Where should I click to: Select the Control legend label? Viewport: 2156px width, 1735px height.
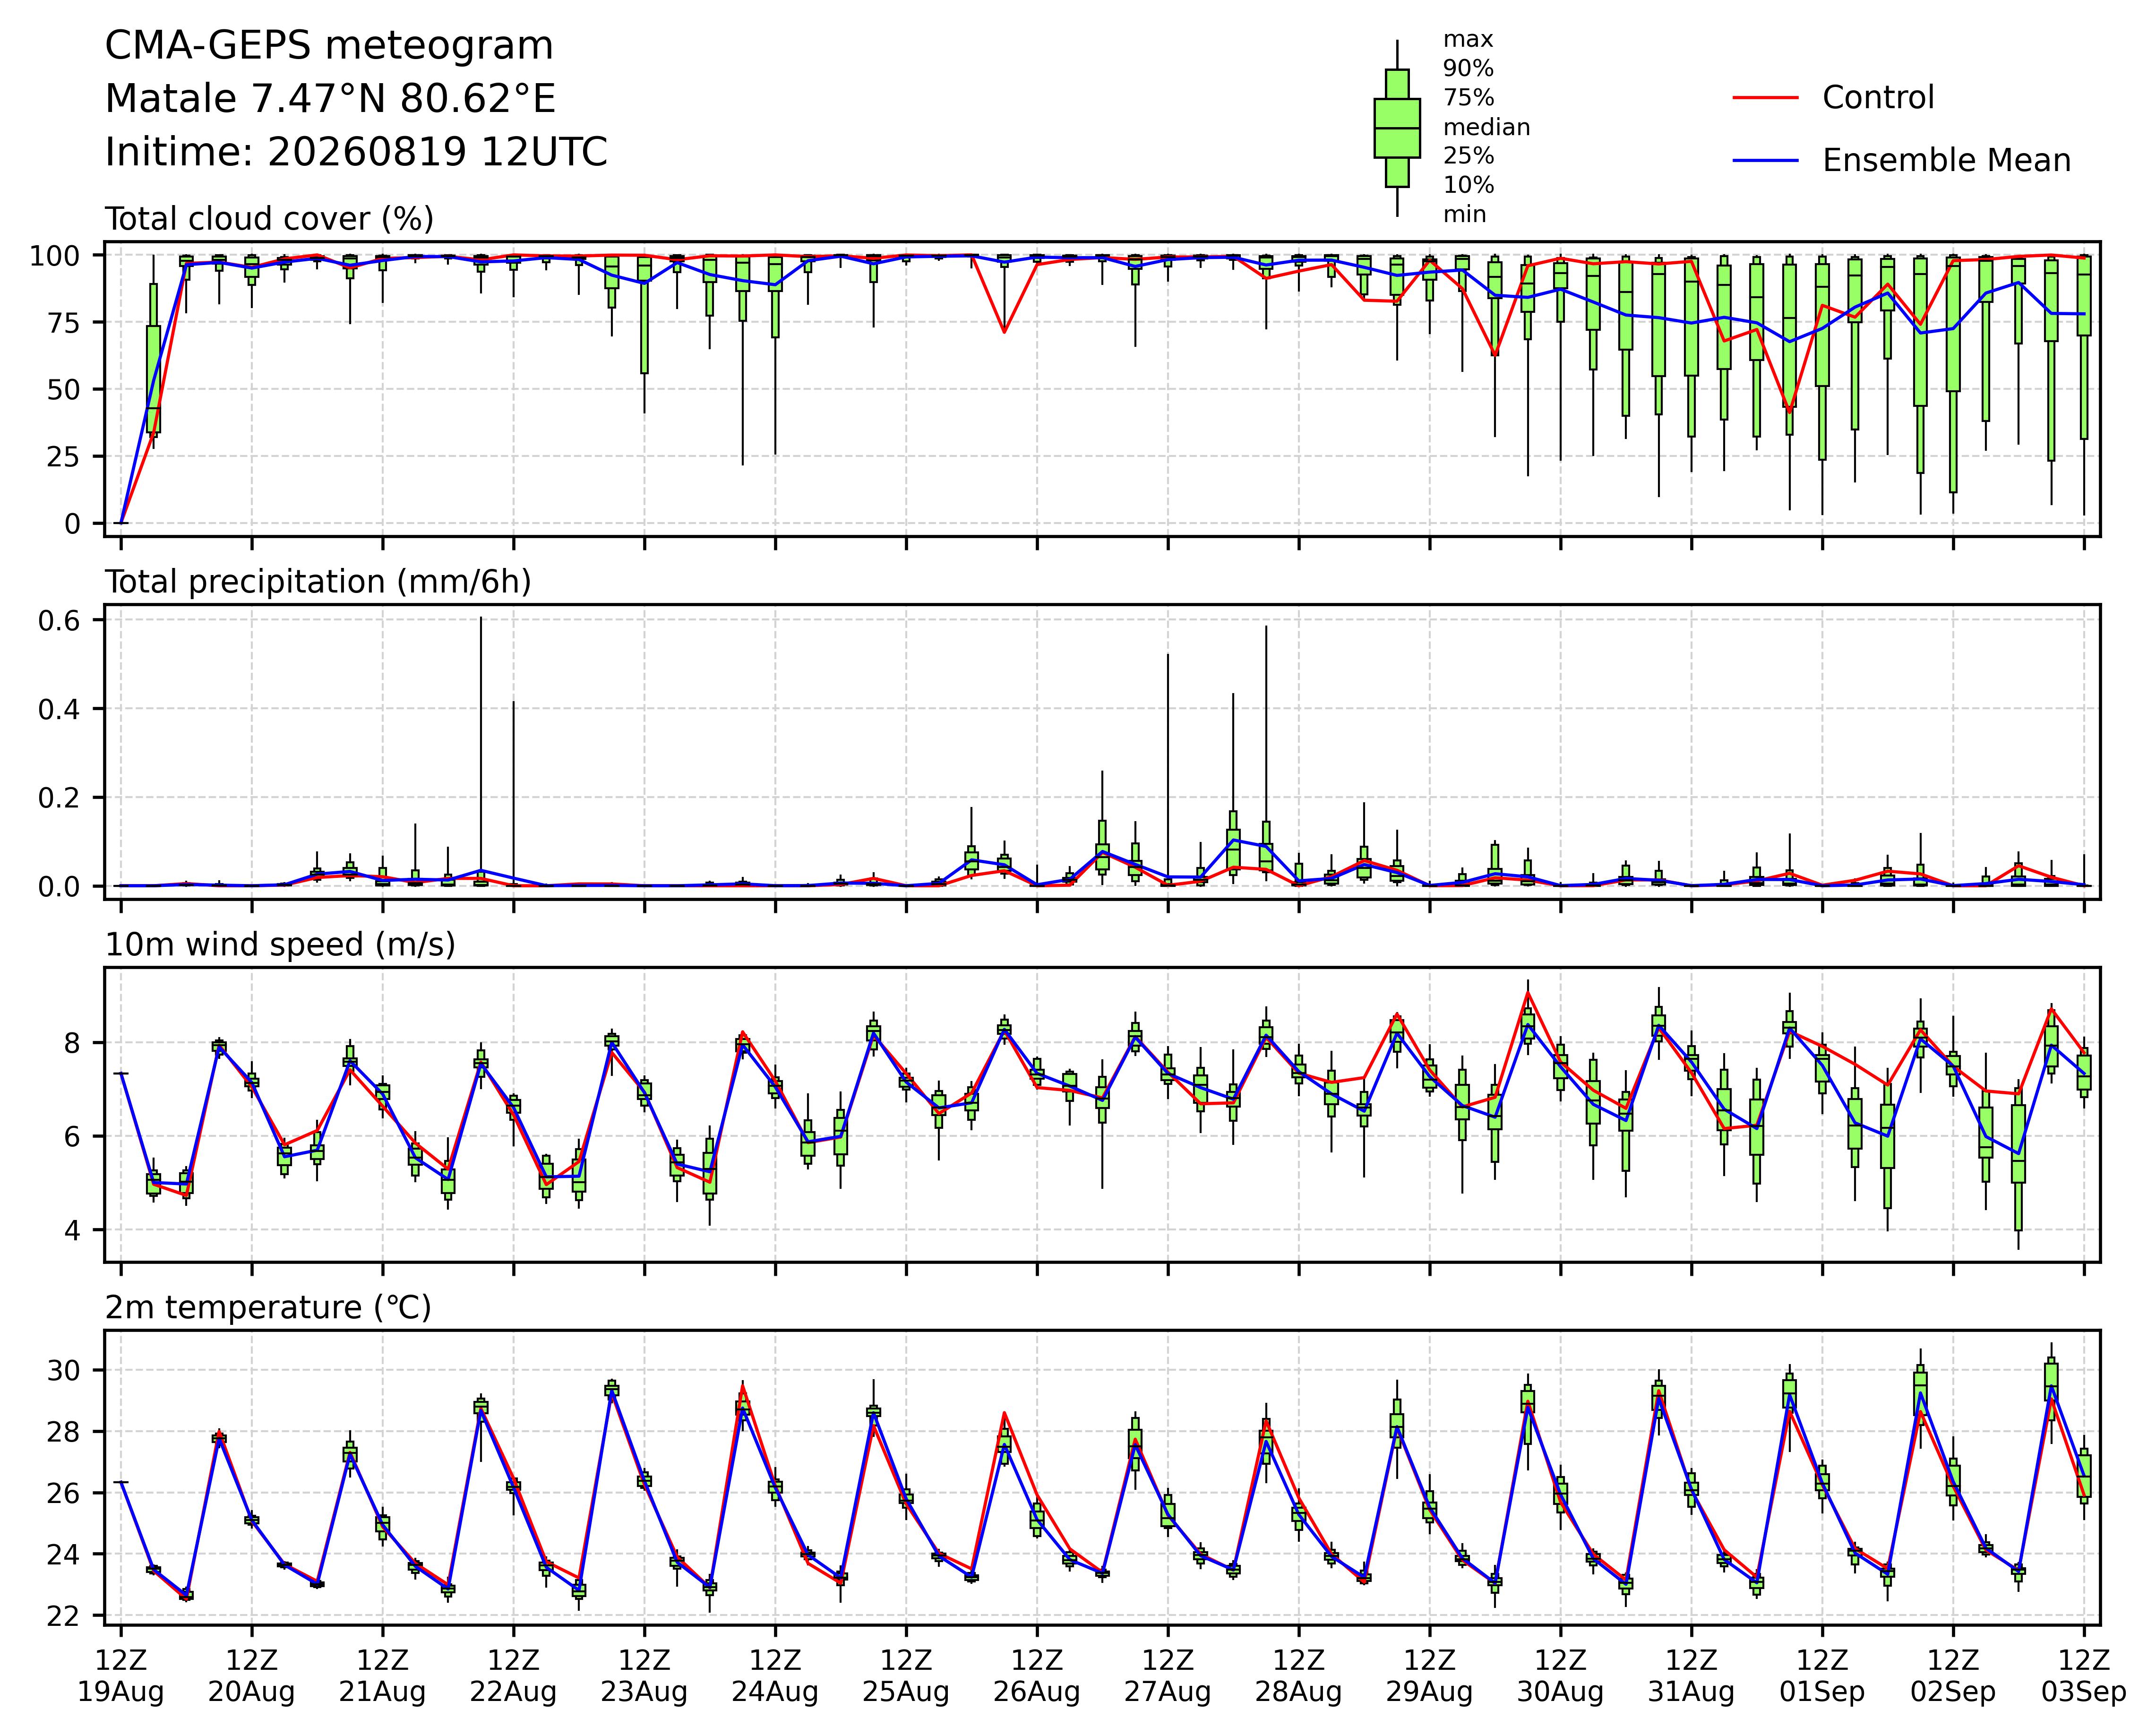[x=1878, y=98]
